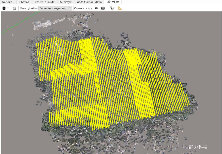Activate the measurement ruler tool
This screenshot has width=222, height=154.
point(120,8)
